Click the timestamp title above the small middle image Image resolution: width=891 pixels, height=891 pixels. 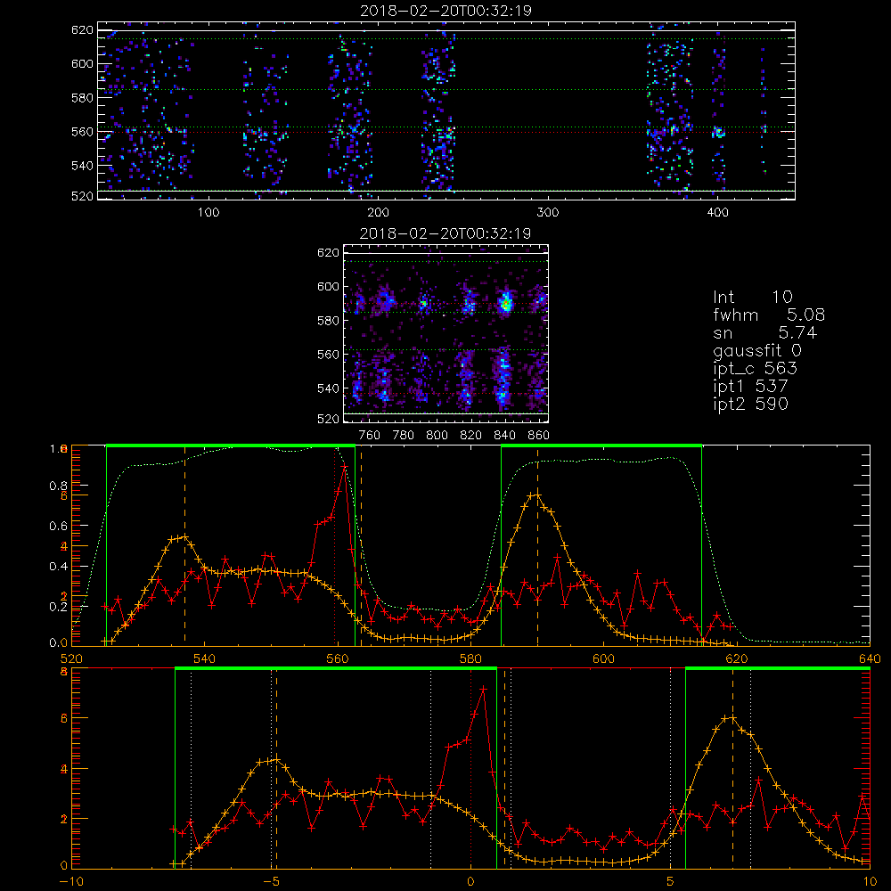[x=445, y=233]
